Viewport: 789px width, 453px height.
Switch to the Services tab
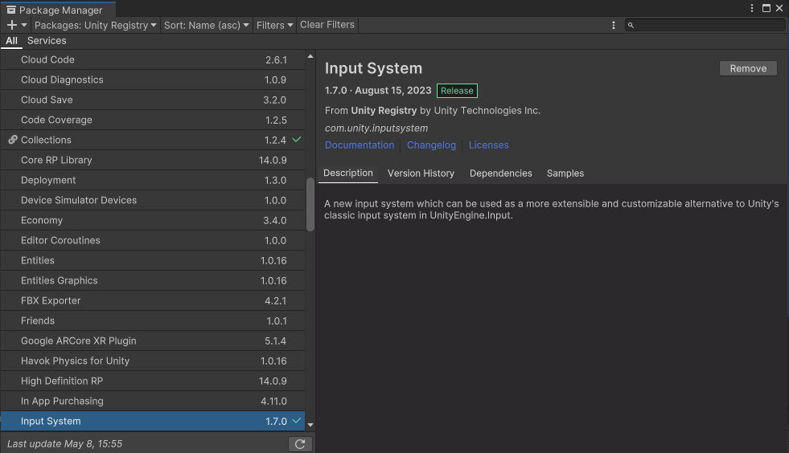tap(47, 41)
